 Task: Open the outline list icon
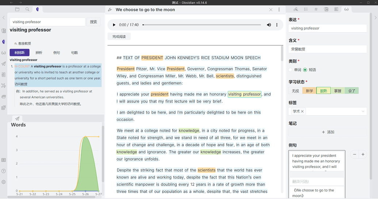coord(306,10)
